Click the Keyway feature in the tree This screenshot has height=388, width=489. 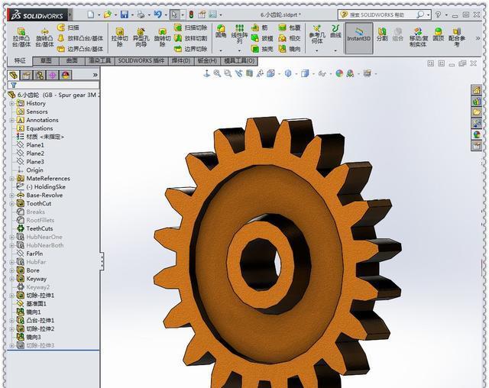tap(36, 279)
